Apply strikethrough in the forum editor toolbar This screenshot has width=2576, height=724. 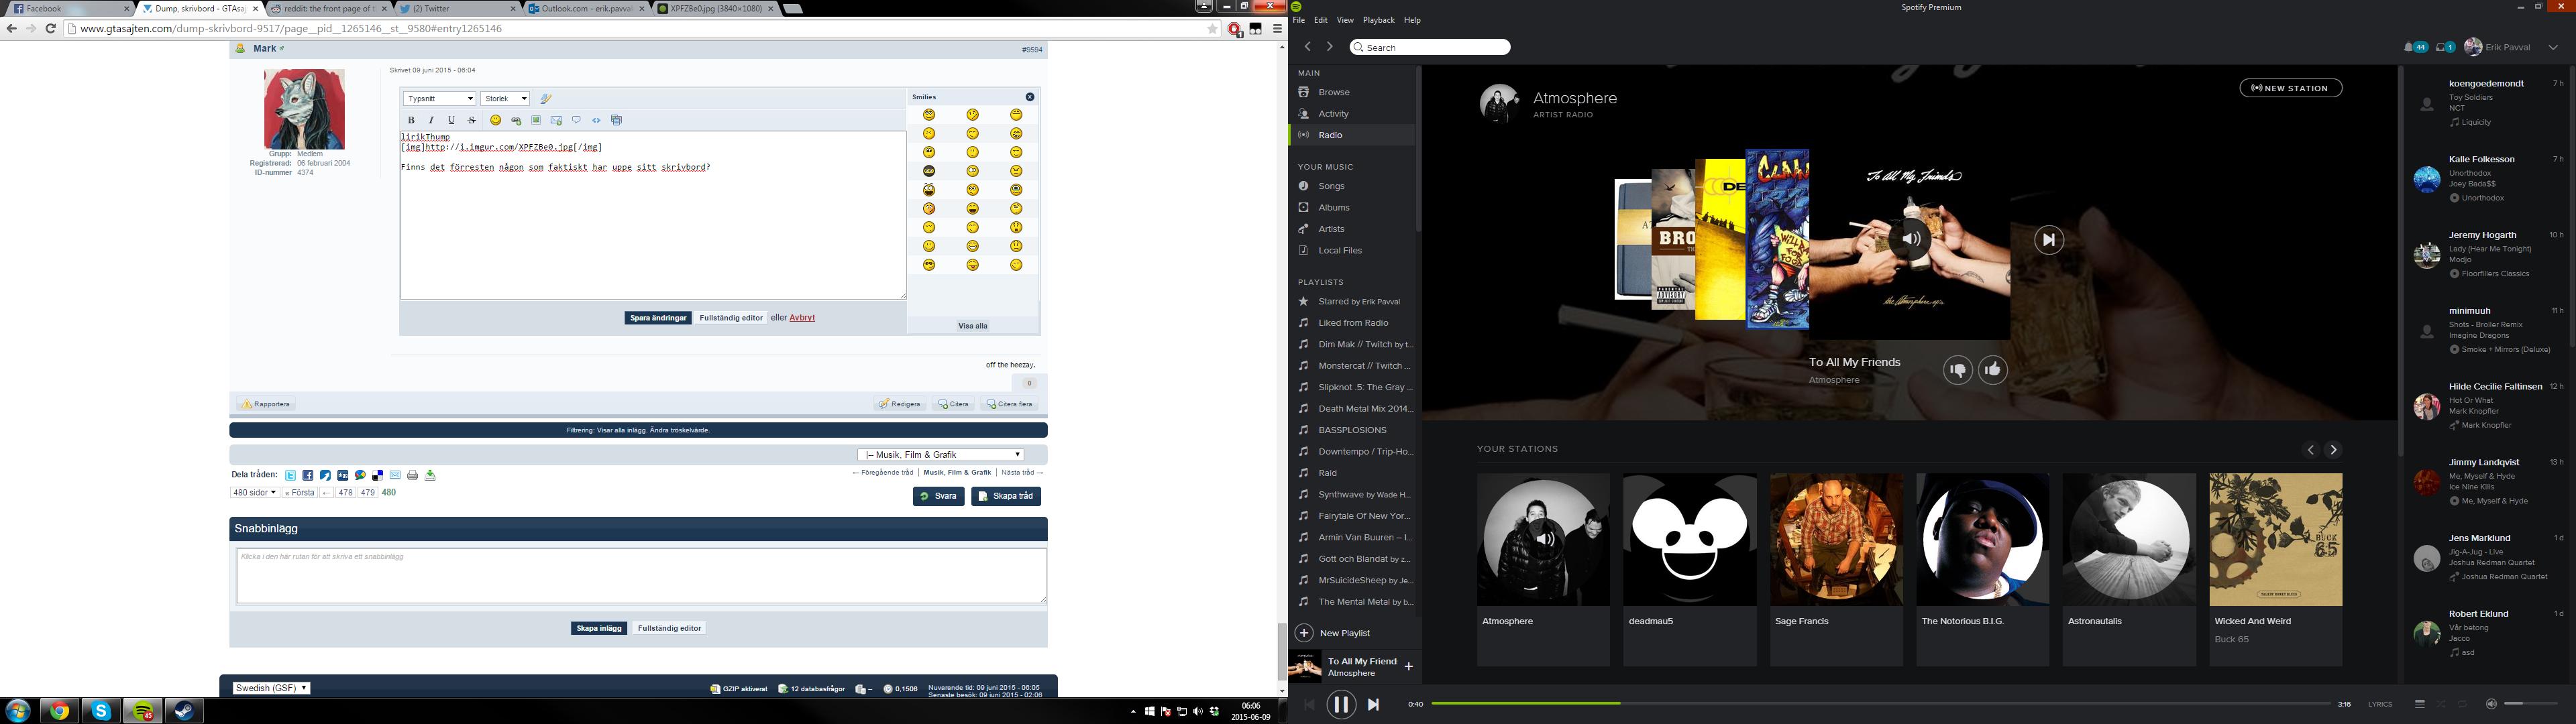pyautogui.click(x=472, y=120)
